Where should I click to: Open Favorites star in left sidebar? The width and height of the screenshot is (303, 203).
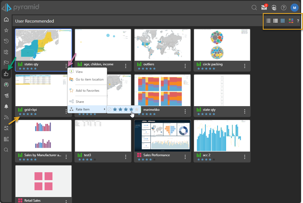[x=6, y=30]
